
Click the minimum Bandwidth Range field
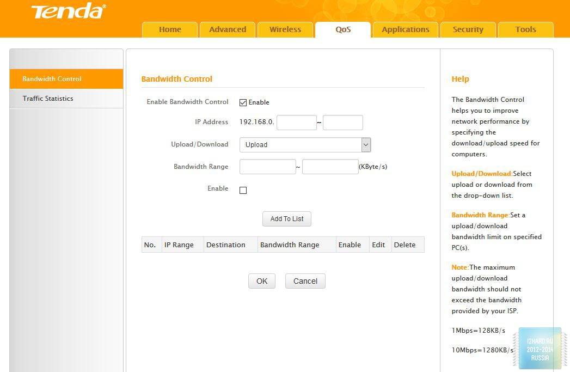267,167
